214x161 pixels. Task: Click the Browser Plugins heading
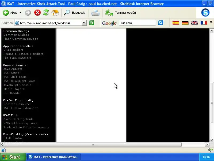[x=15, y=65]
